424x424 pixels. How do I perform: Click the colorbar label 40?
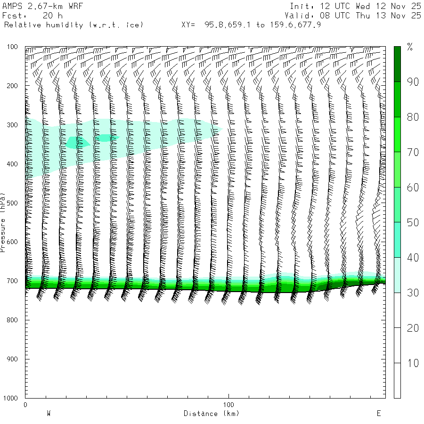(413, 257)
